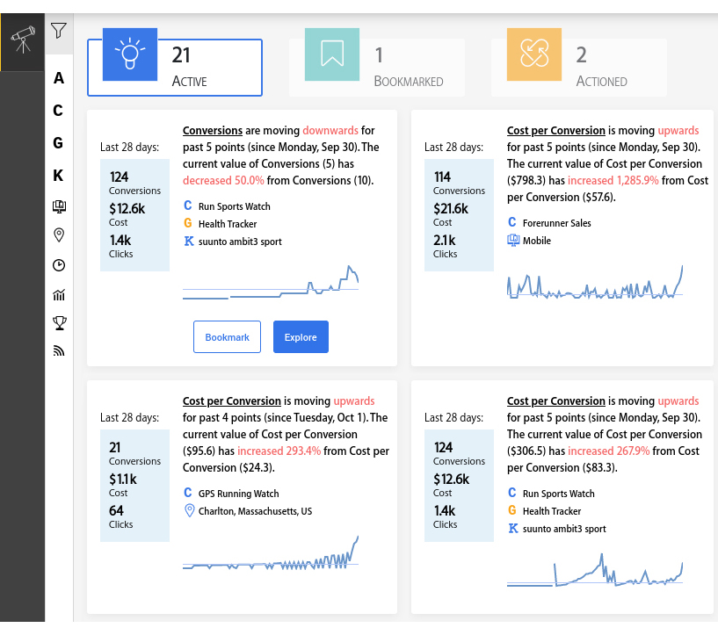Select the letter A sidebar item

(59, 78)
